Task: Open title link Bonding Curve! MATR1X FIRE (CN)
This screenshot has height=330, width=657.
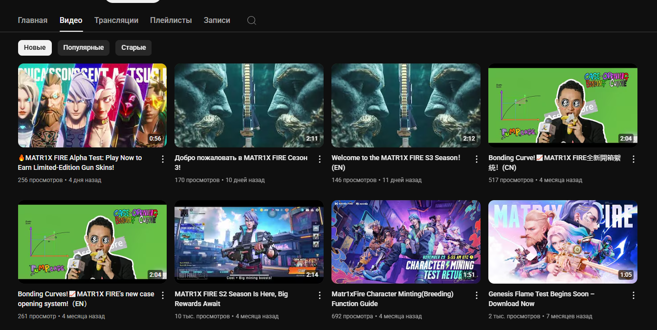Action: (555, 163)
